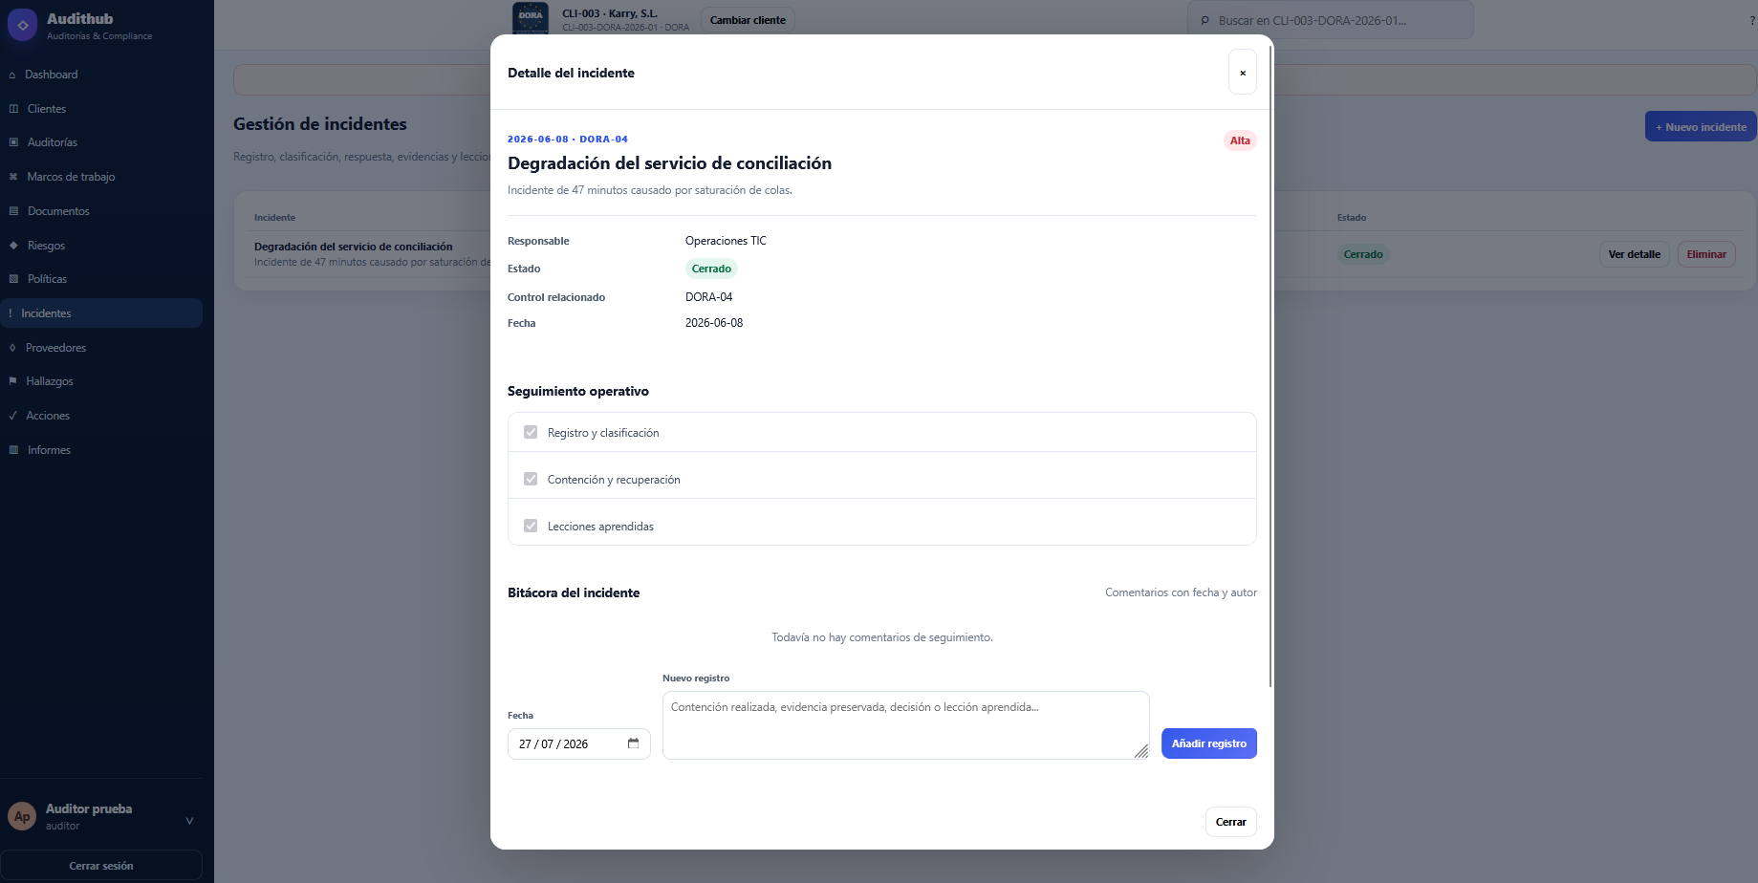This screenshot has width=1758, height=883.
Task: Expand the Auditor prueba user menu
Action: 189,820
